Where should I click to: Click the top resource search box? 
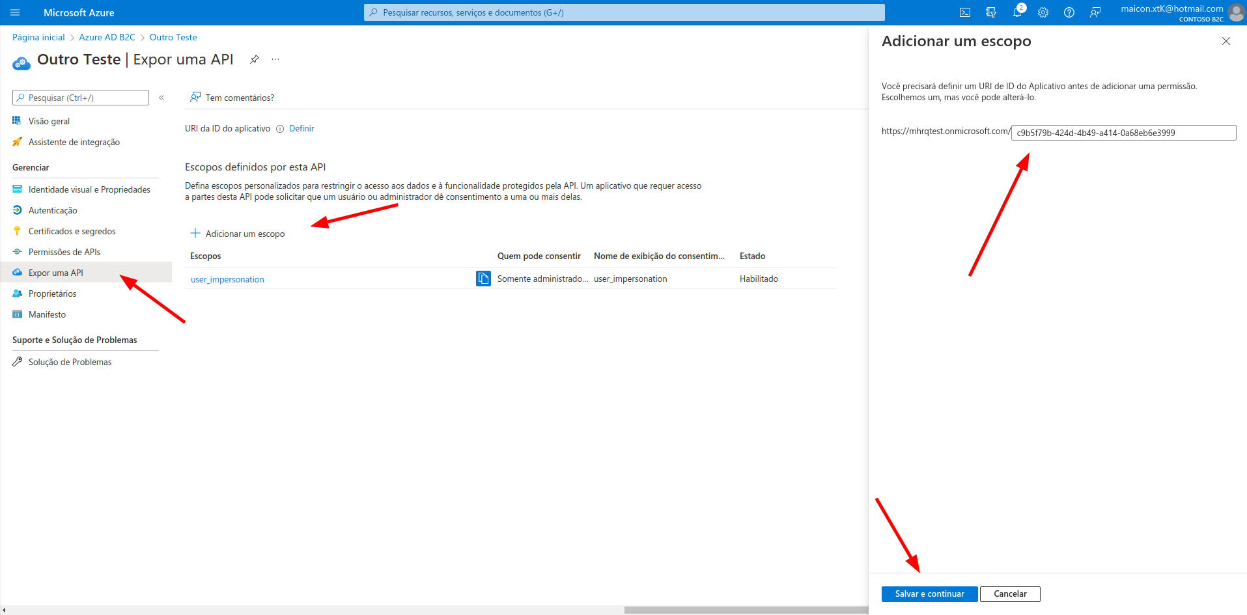pyautogui.click(x=624, y=12)
